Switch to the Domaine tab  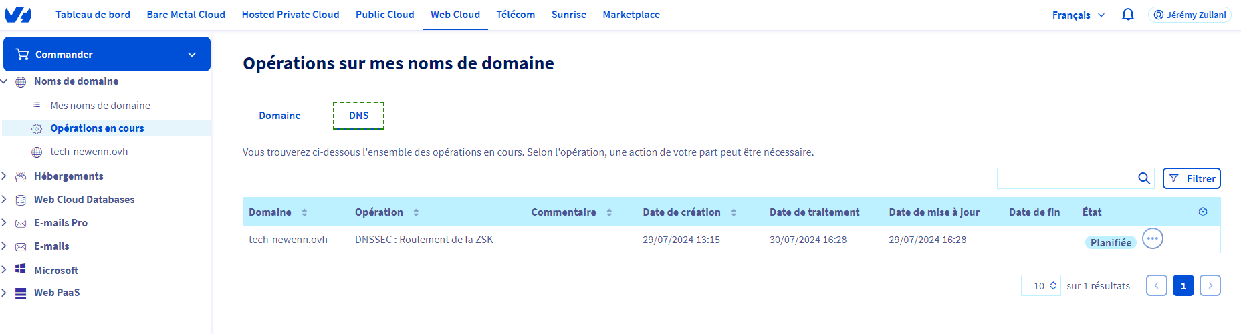coord(279,116)
